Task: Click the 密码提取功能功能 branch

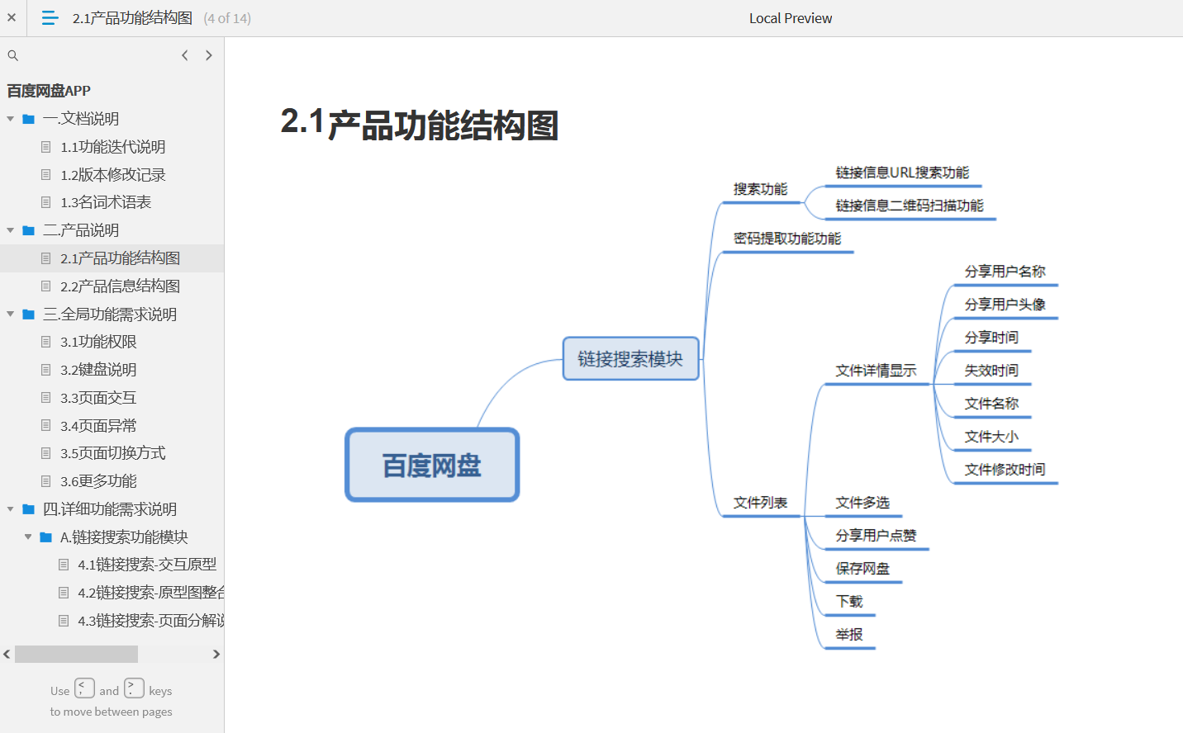Action: coord(787,239)
